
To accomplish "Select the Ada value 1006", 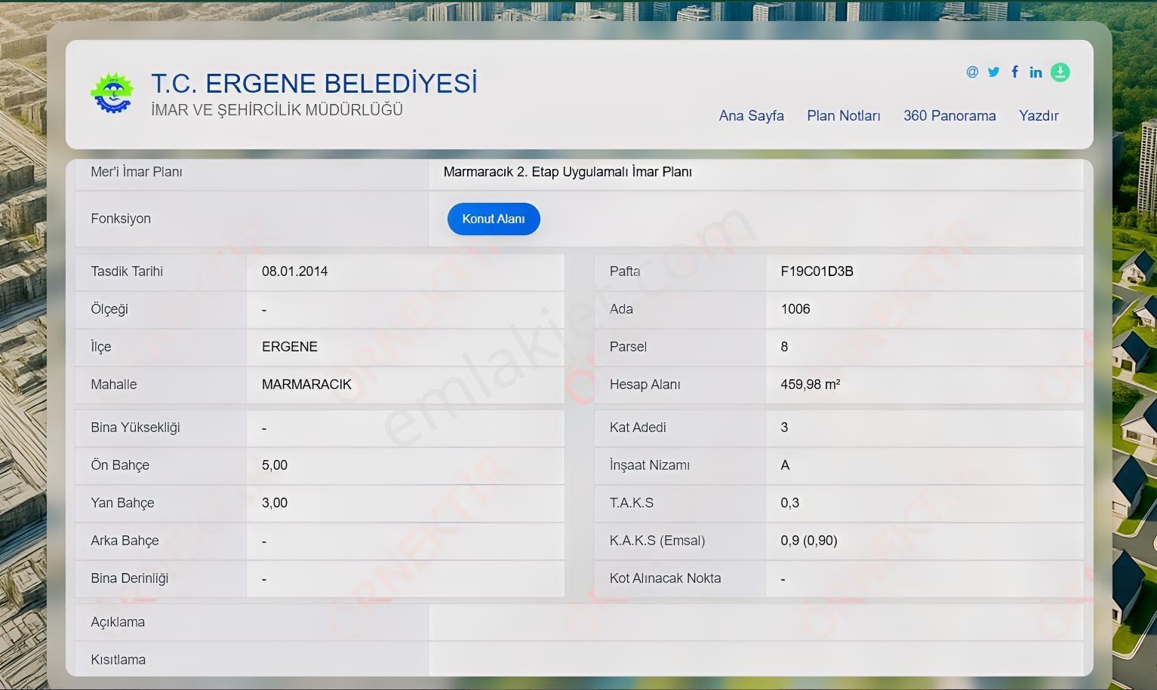I will point(795,309).
